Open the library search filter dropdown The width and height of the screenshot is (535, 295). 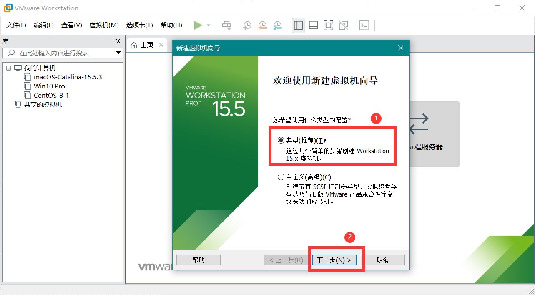pyautogui.click(x=118, y=53)
